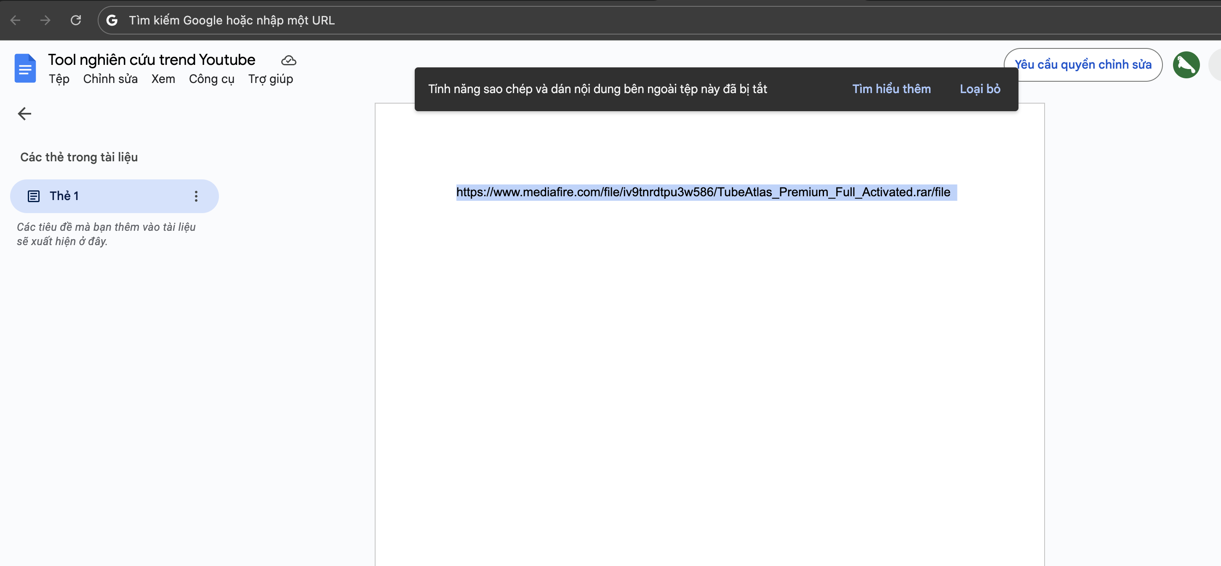
Task: Click the green account avatar
Action: click(x=1186, y=65)
